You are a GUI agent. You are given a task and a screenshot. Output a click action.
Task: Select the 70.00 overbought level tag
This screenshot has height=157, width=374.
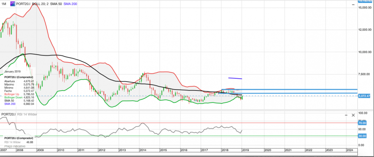click(x=362, y=123)
